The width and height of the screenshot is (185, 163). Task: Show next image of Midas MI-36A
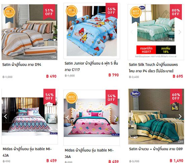pos(116,118)
